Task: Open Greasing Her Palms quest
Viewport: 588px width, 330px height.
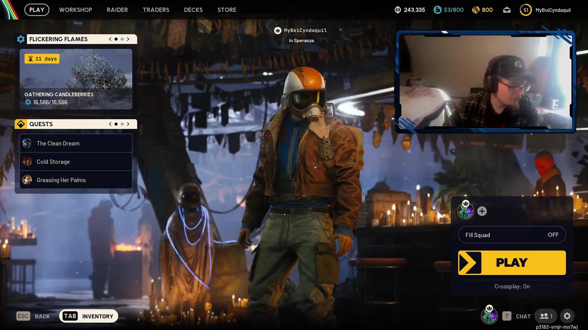Action: click(x=76, y=180)
